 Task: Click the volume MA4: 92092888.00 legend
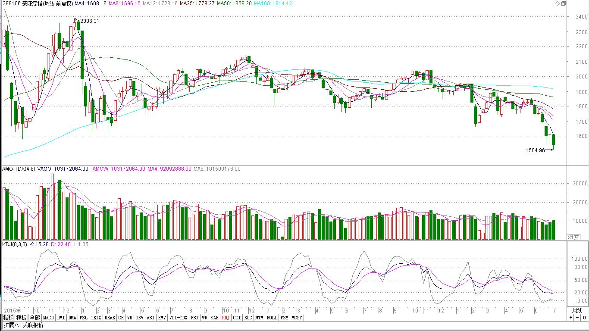[169, 169]
